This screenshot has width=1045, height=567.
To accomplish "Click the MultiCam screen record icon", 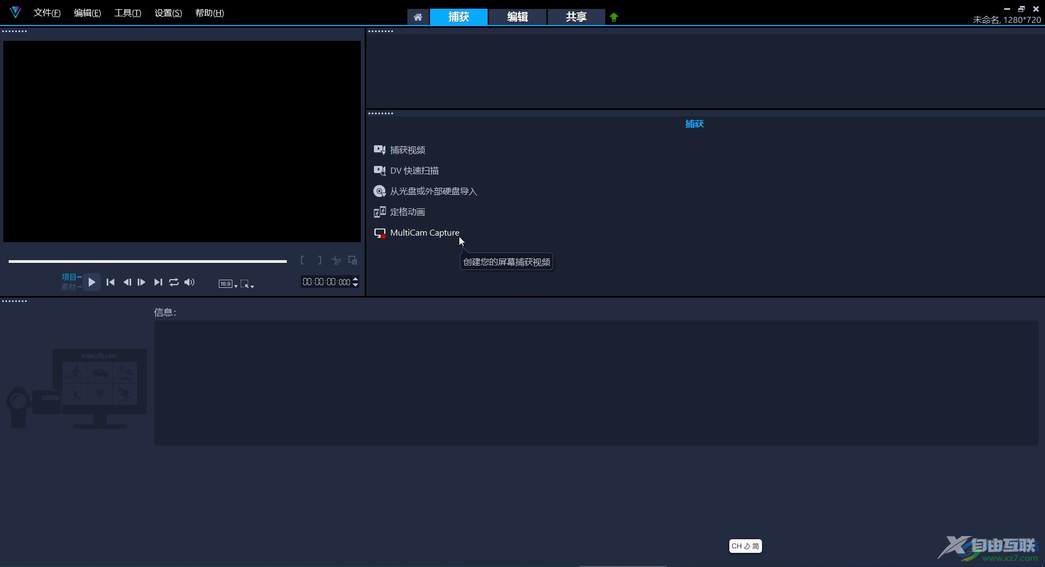I will pyautogui.click(x=380, y=233).
